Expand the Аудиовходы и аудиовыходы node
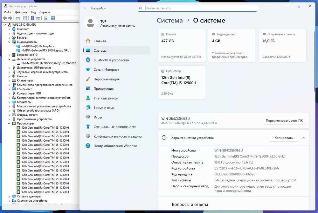This screenshot has width=318, height=213. point(9,33)
